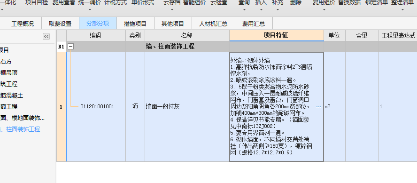417x183 pixels.
Task: Go to 费用汇总 tab
Action: [254, 24]
